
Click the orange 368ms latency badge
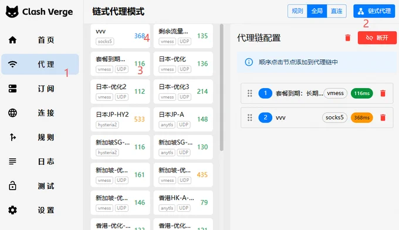click(x=362, y=117)
